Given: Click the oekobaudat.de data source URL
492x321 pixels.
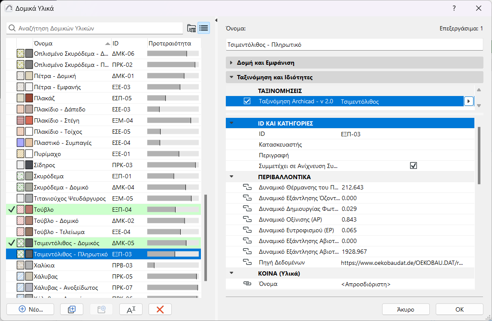Looking at the screenshot, I should (x=402, y=262).
